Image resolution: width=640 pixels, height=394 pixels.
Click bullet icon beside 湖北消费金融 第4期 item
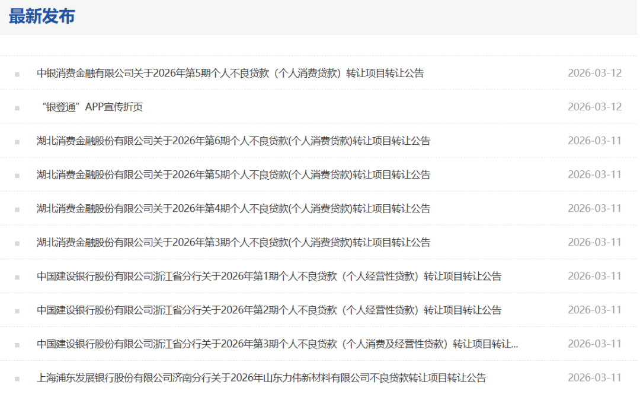click(17, 209)
